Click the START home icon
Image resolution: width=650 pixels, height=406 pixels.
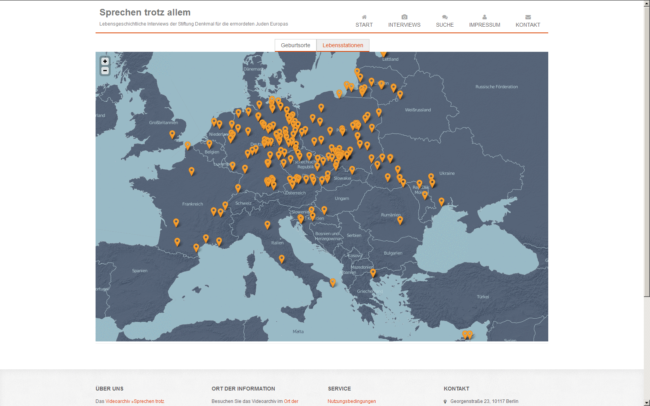pos(364,17)
